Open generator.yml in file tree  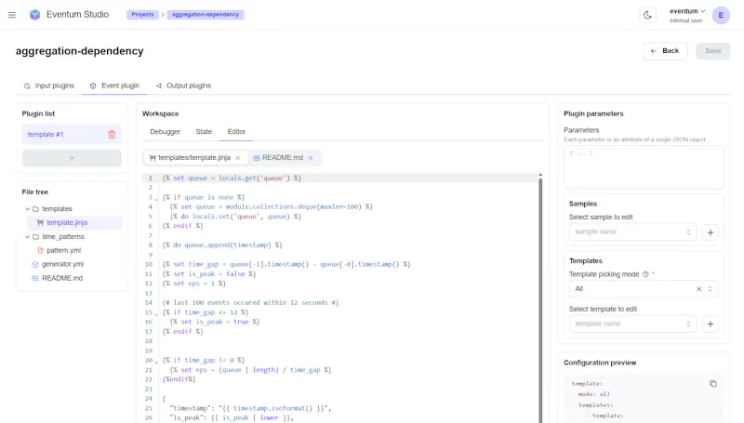62,264
